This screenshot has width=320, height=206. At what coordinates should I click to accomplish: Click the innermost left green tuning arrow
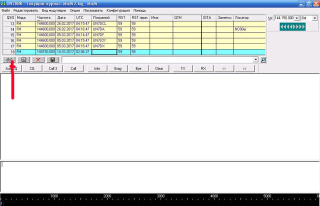pyautogui.click(x=291, y=26)
